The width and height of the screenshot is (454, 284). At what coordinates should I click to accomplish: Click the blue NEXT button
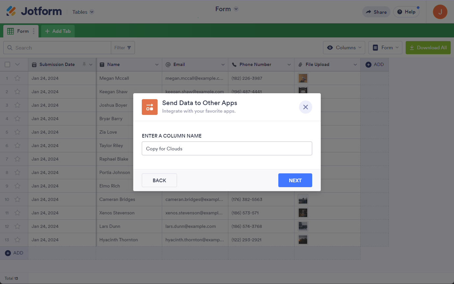(x=295, y=180)
